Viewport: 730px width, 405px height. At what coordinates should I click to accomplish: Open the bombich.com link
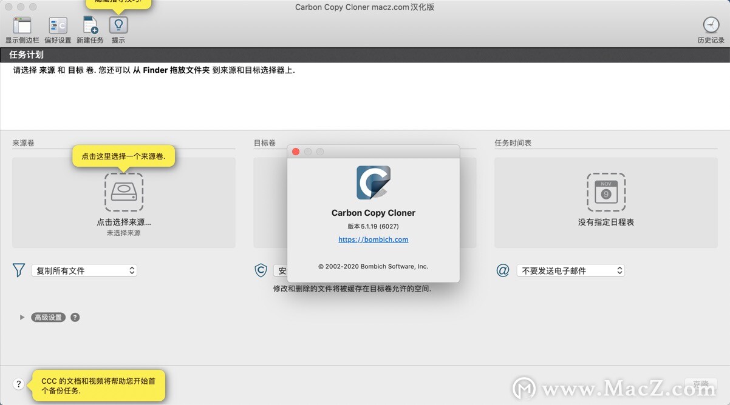(x=373, y=239)
